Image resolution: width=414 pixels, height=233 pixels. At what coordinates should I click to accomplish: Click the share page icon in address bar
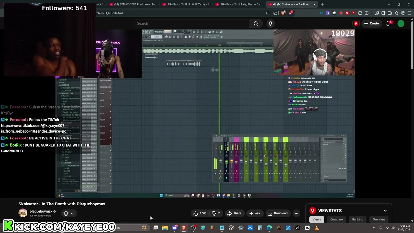pyautogui.click(x=275, y=13)
